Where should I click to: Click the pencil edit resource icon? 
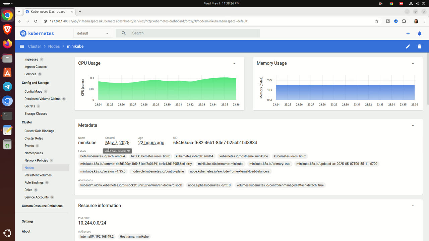[408, 47]
